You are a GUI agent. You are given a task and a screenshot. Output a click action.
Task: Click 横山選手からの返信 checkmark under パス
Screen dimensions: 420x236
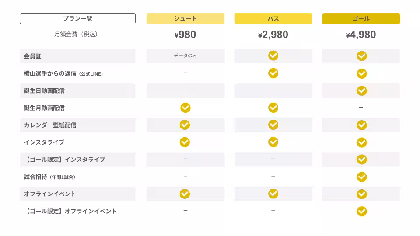pyautogui.click(x=273, y=73)
